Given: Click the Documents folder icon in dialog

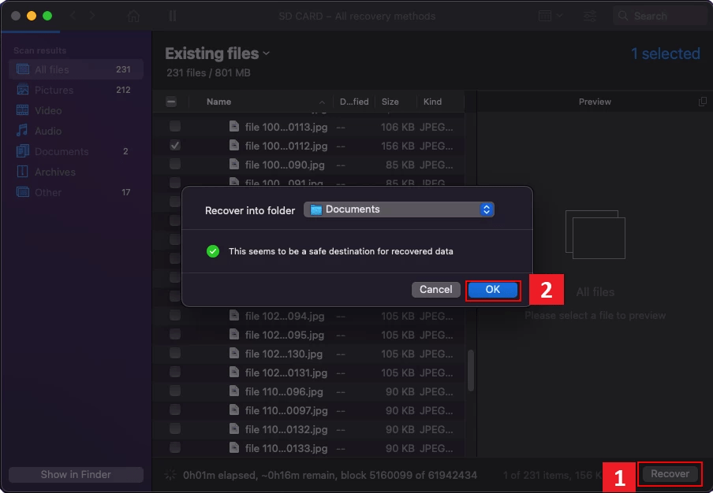Looking at the screenshot, I should click(316, 209).
